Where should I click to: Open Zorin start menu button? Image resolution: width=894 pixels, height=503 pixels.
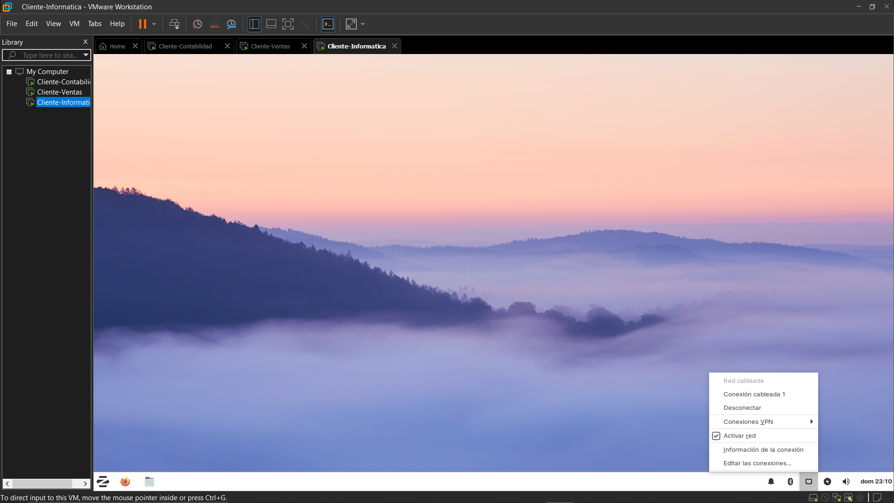click(103, 482)
